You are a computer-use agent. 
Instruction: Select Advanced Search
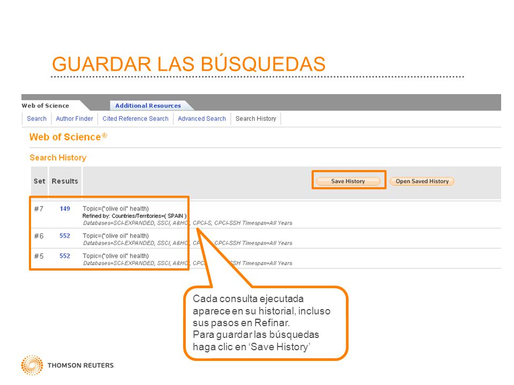tap(202, 119)
